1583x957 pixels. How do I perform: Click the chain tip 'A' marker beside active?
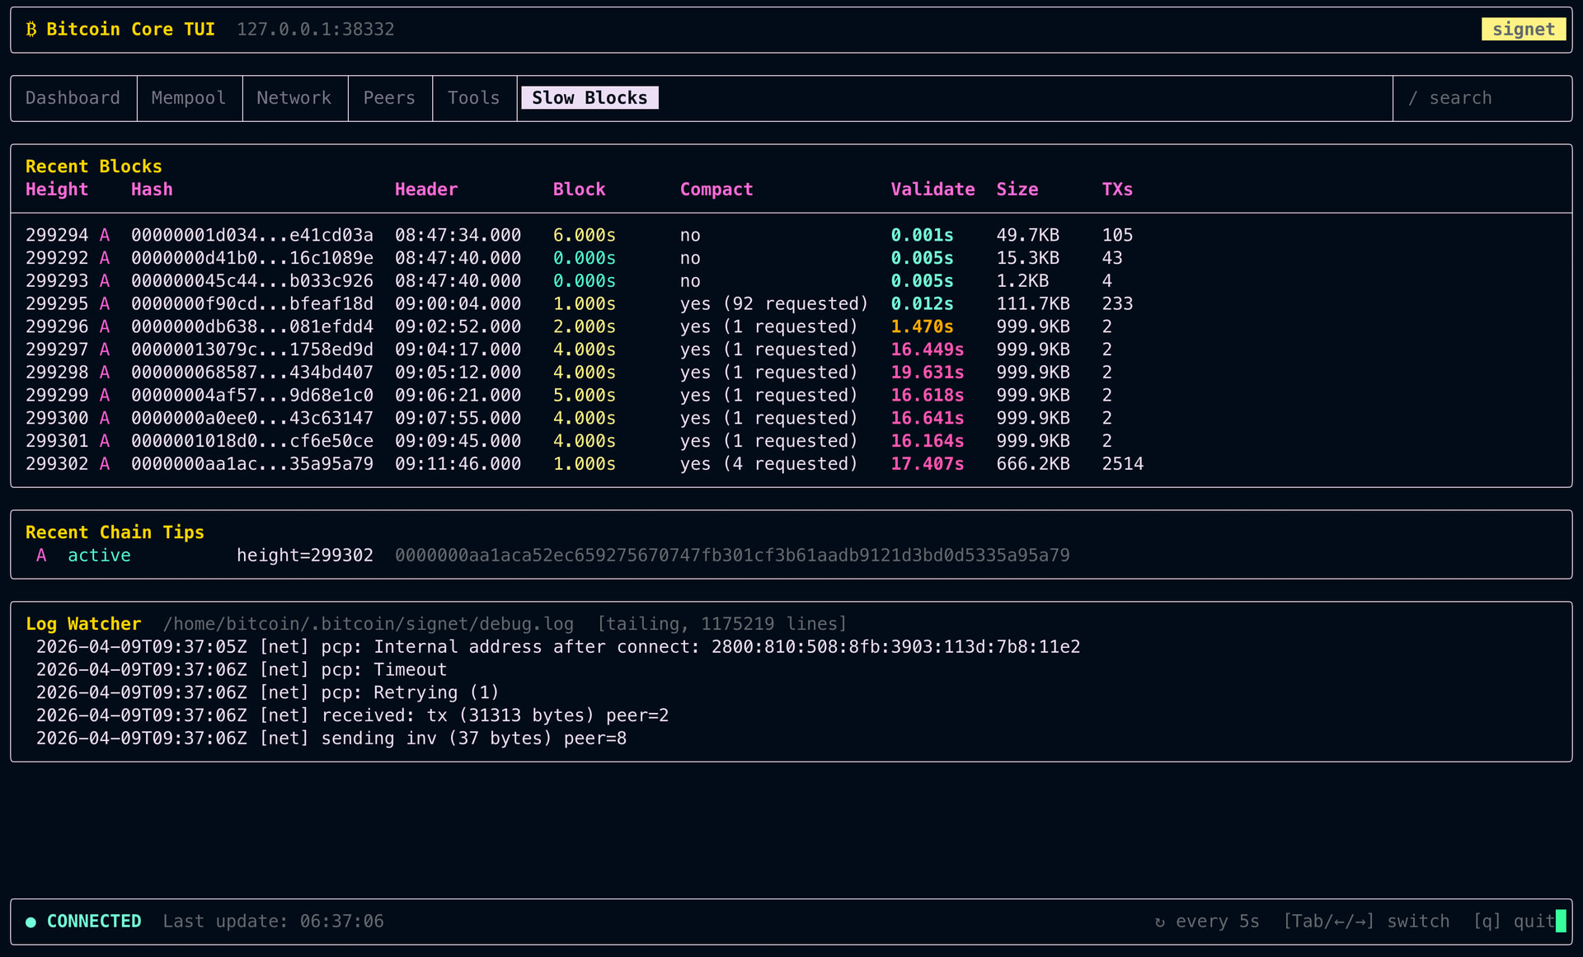(x=41, y=556)
